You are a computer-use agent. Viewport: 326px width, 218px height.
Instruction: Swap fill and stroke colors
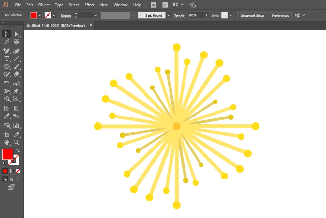[18, 150]
